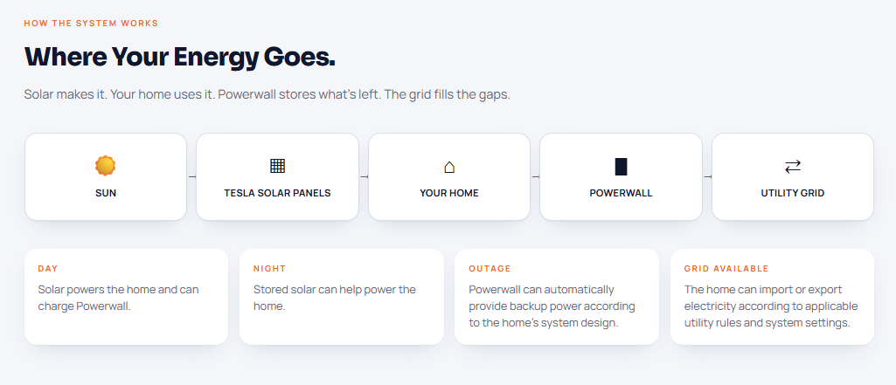Image resolution: width=896 pixels, height=385 pixels.
Task: Click the orange sun icon
Action: click(x=106, y=166)
